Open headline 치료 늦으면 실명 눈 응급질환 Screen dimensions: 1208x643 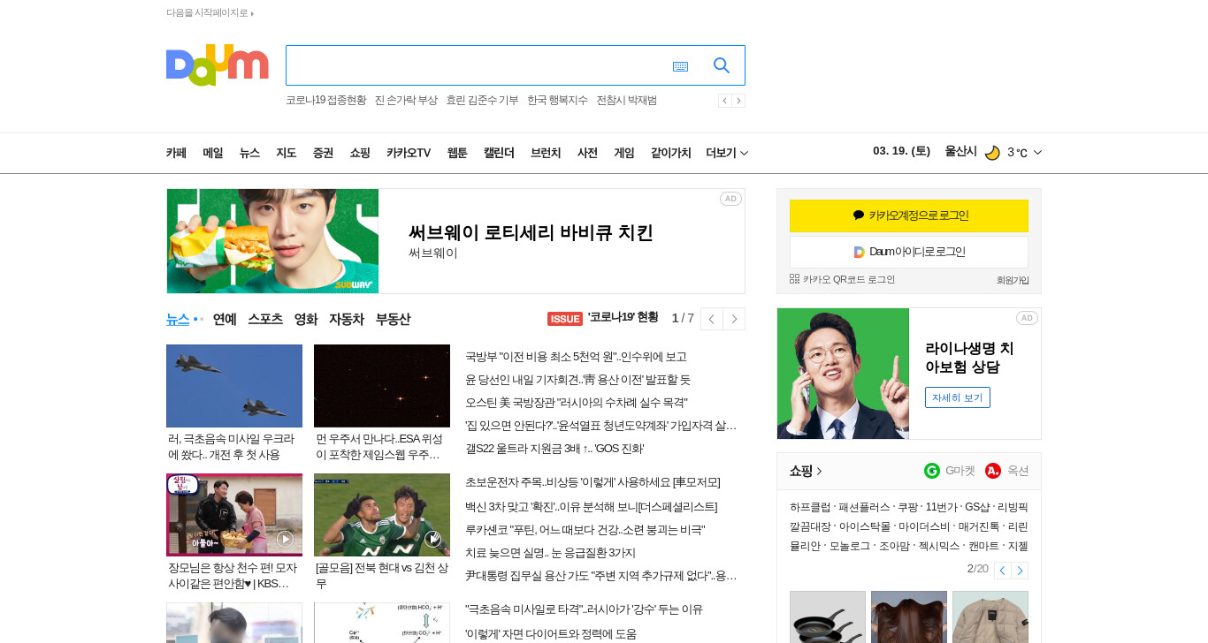click(550, 553)
